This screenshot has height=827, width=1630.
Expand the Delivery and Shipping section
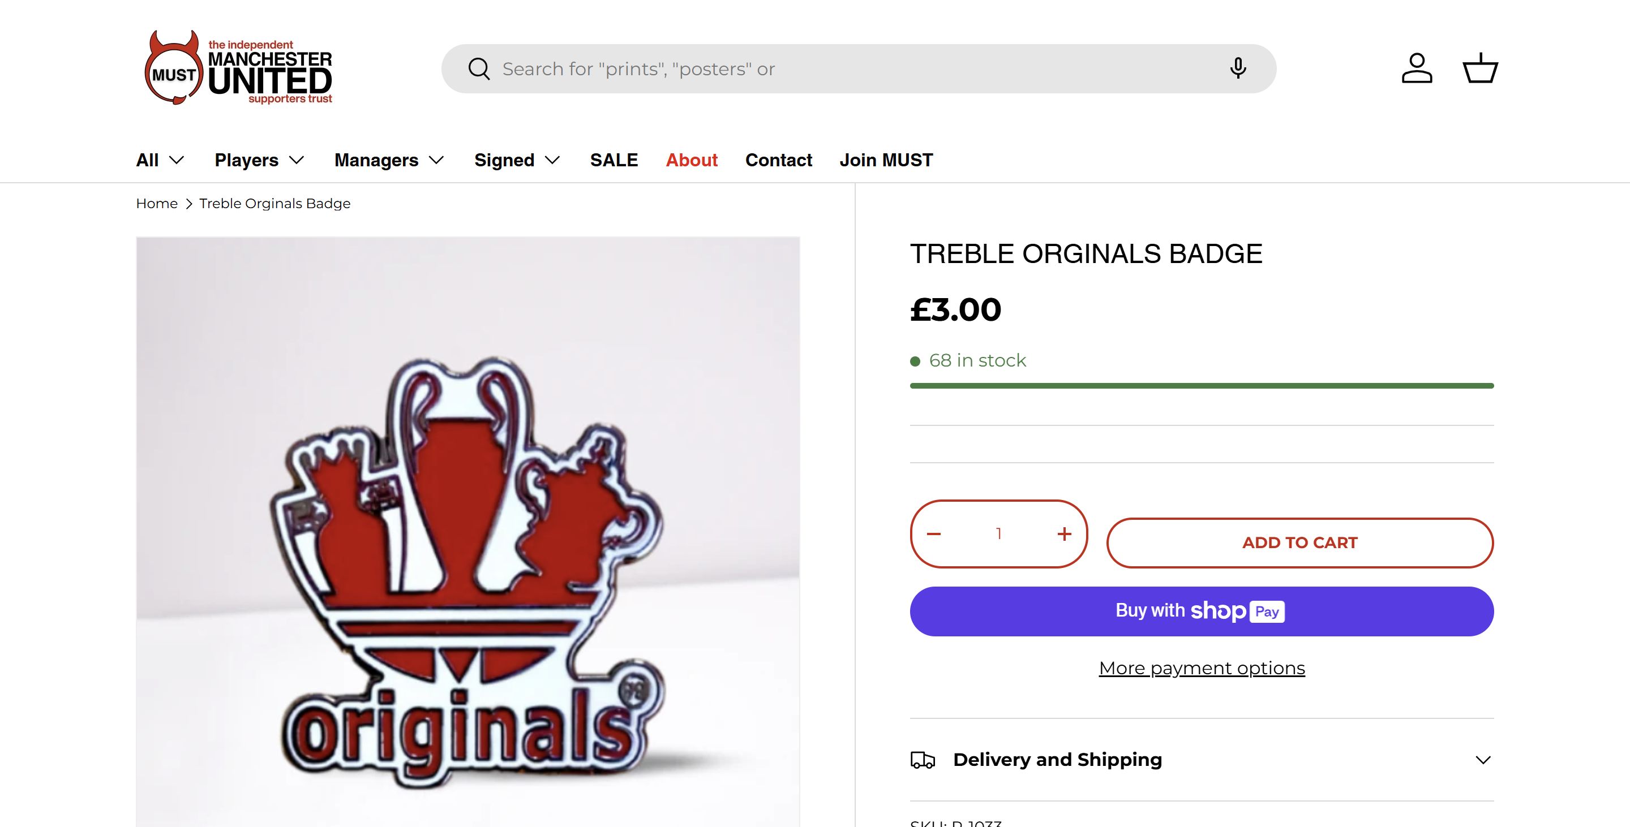[1201, 760]
